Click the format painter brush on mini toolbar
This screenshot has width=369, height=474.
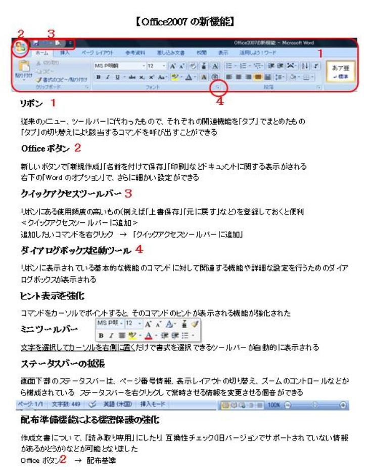coord(195,324)
